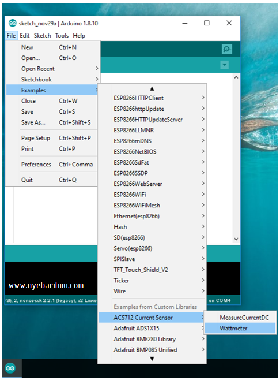Expand the Hash examples entry
This screenshot has height=380, width=280.
152,227
